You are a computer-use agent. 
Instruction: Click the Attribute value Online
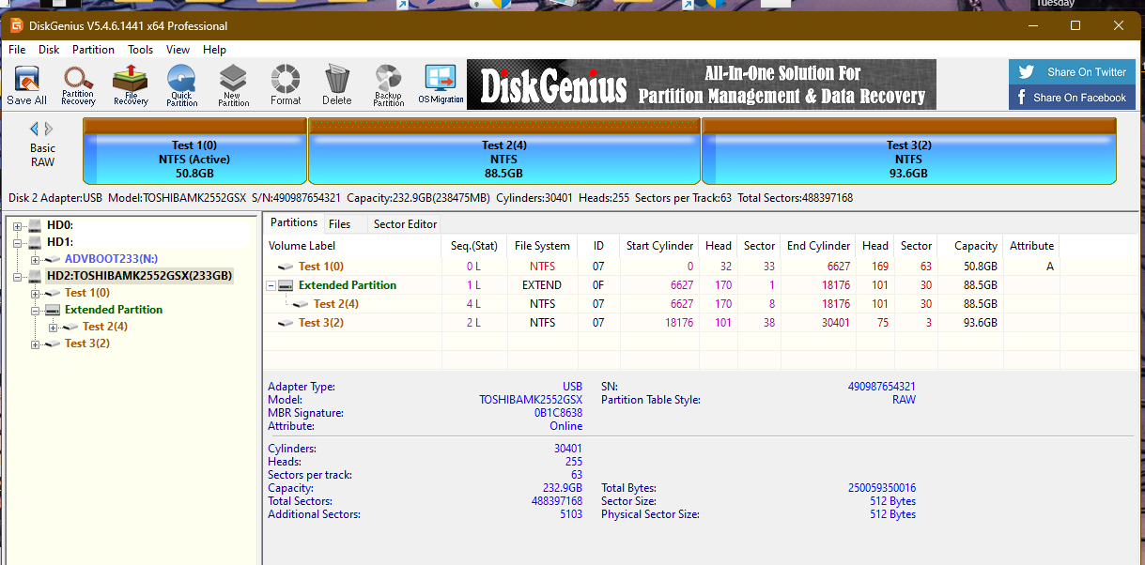point(565,426)
